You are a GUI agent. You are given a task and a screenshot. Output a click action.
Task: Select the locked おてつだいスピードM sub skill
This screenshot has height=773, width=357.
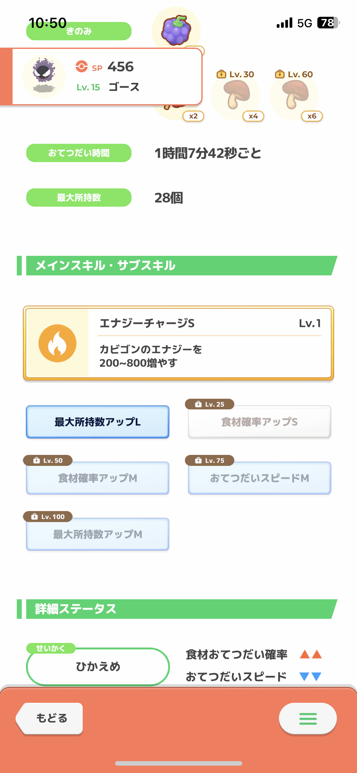[x=260, y=478]
